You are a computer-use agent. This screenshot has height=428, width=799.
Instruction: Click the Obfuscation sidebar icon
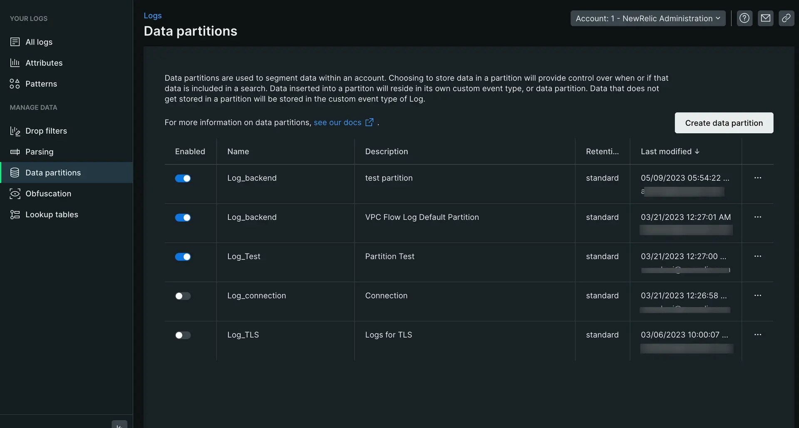click(15, 194)
